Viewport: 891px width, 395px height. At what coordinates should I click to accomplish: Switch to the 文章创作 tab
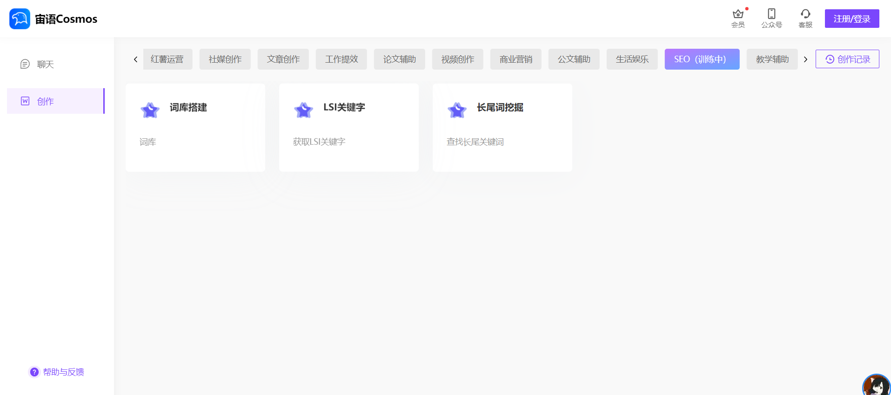pyautogui.click(x=283, y=59)
